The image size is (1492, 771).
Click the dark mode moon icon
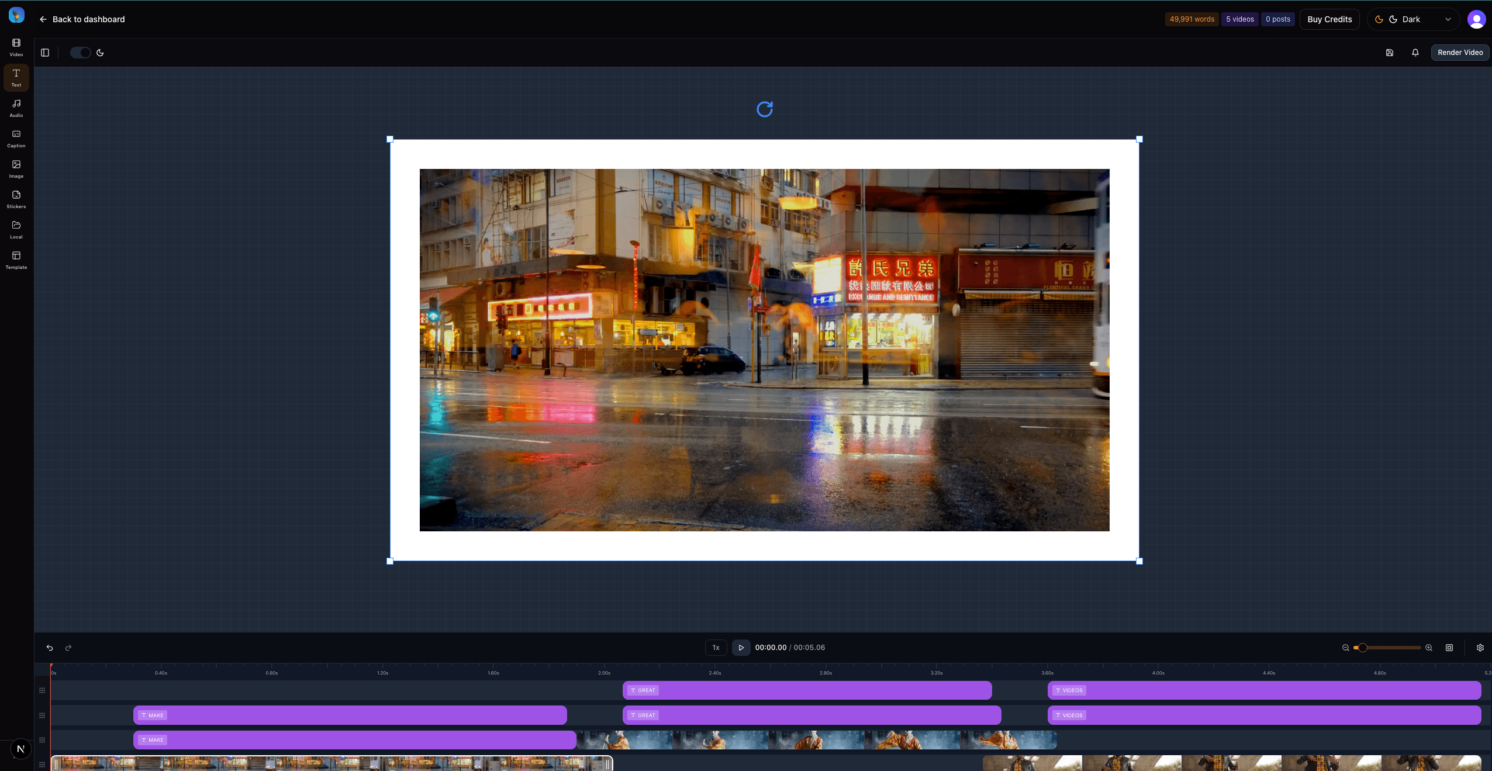tap(100, 53)
